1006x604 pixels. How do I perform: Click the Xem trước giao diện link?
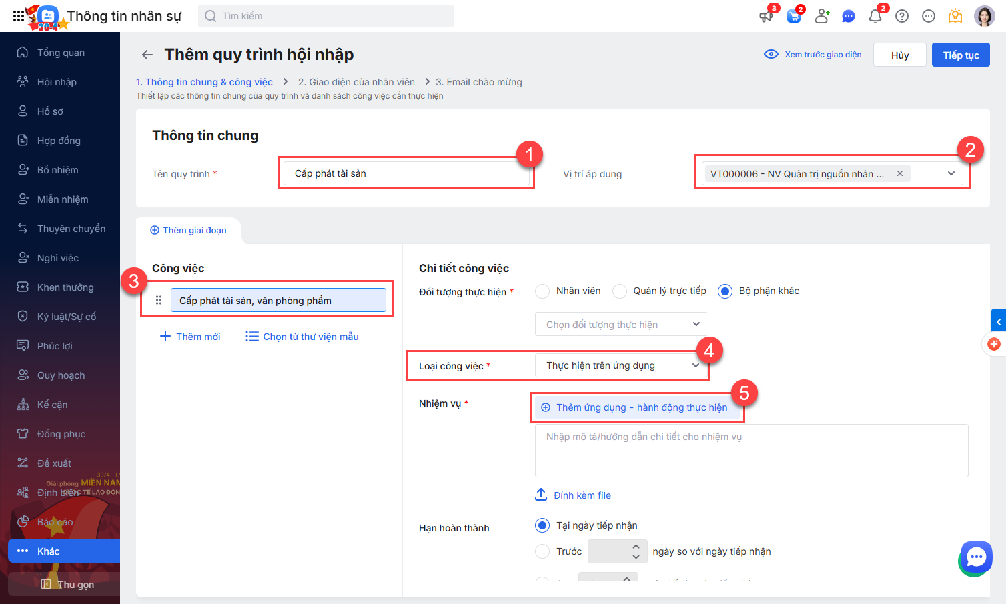coord(813,55)
